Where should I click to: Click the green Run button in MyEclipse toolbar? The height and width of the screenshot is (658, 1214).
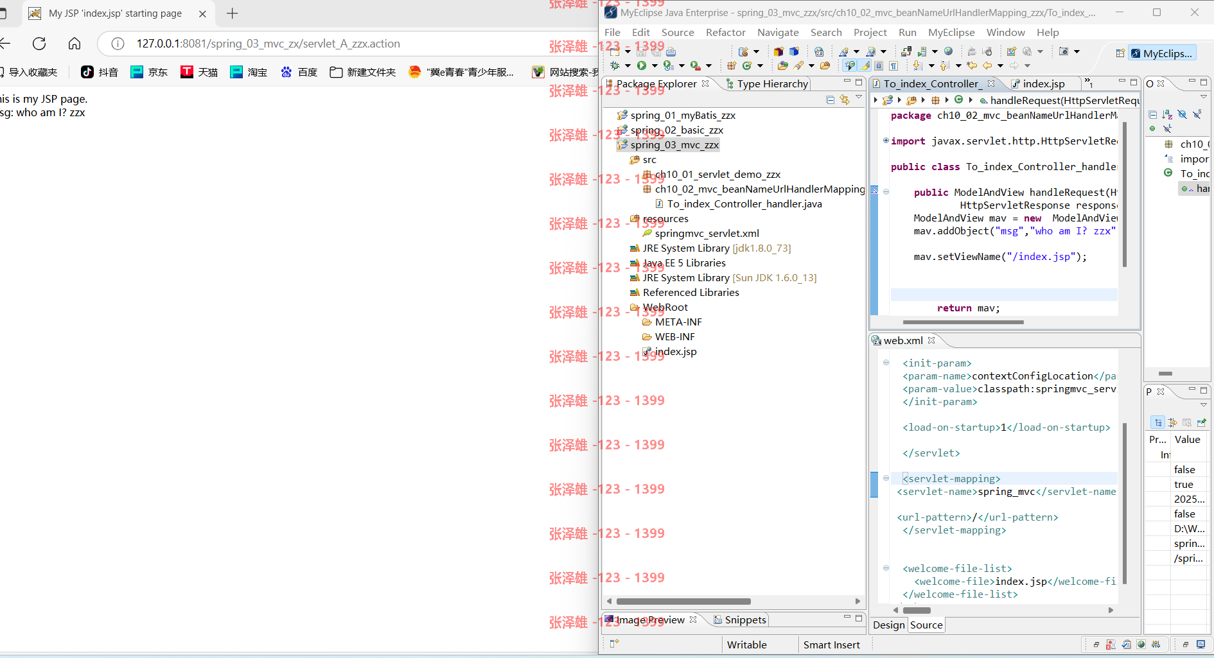coord(642,65)
